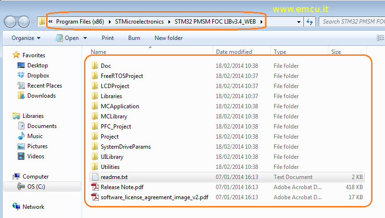Click the software_license_agreement_image_v2.pdf PDF icon
Screen dimensions: 385x218
95,197
